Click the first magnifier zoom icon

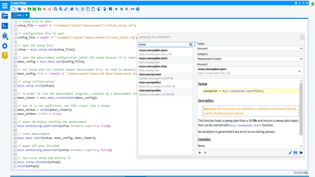point(56,9)
